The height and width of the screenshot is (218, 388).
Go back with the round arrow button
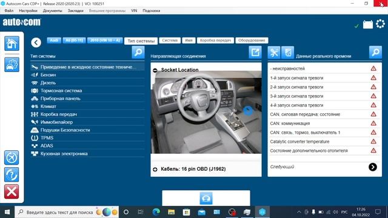tap(36, 42)
